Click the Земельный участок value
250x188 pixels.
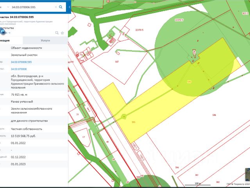click(x=24, y=55)
